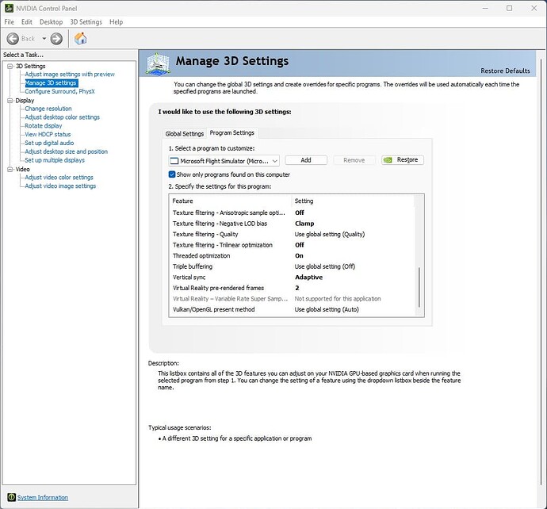Open the Back button history dropdown arrow
The height and width of the screenshot is (509, 547).
[x=43, y=39]
